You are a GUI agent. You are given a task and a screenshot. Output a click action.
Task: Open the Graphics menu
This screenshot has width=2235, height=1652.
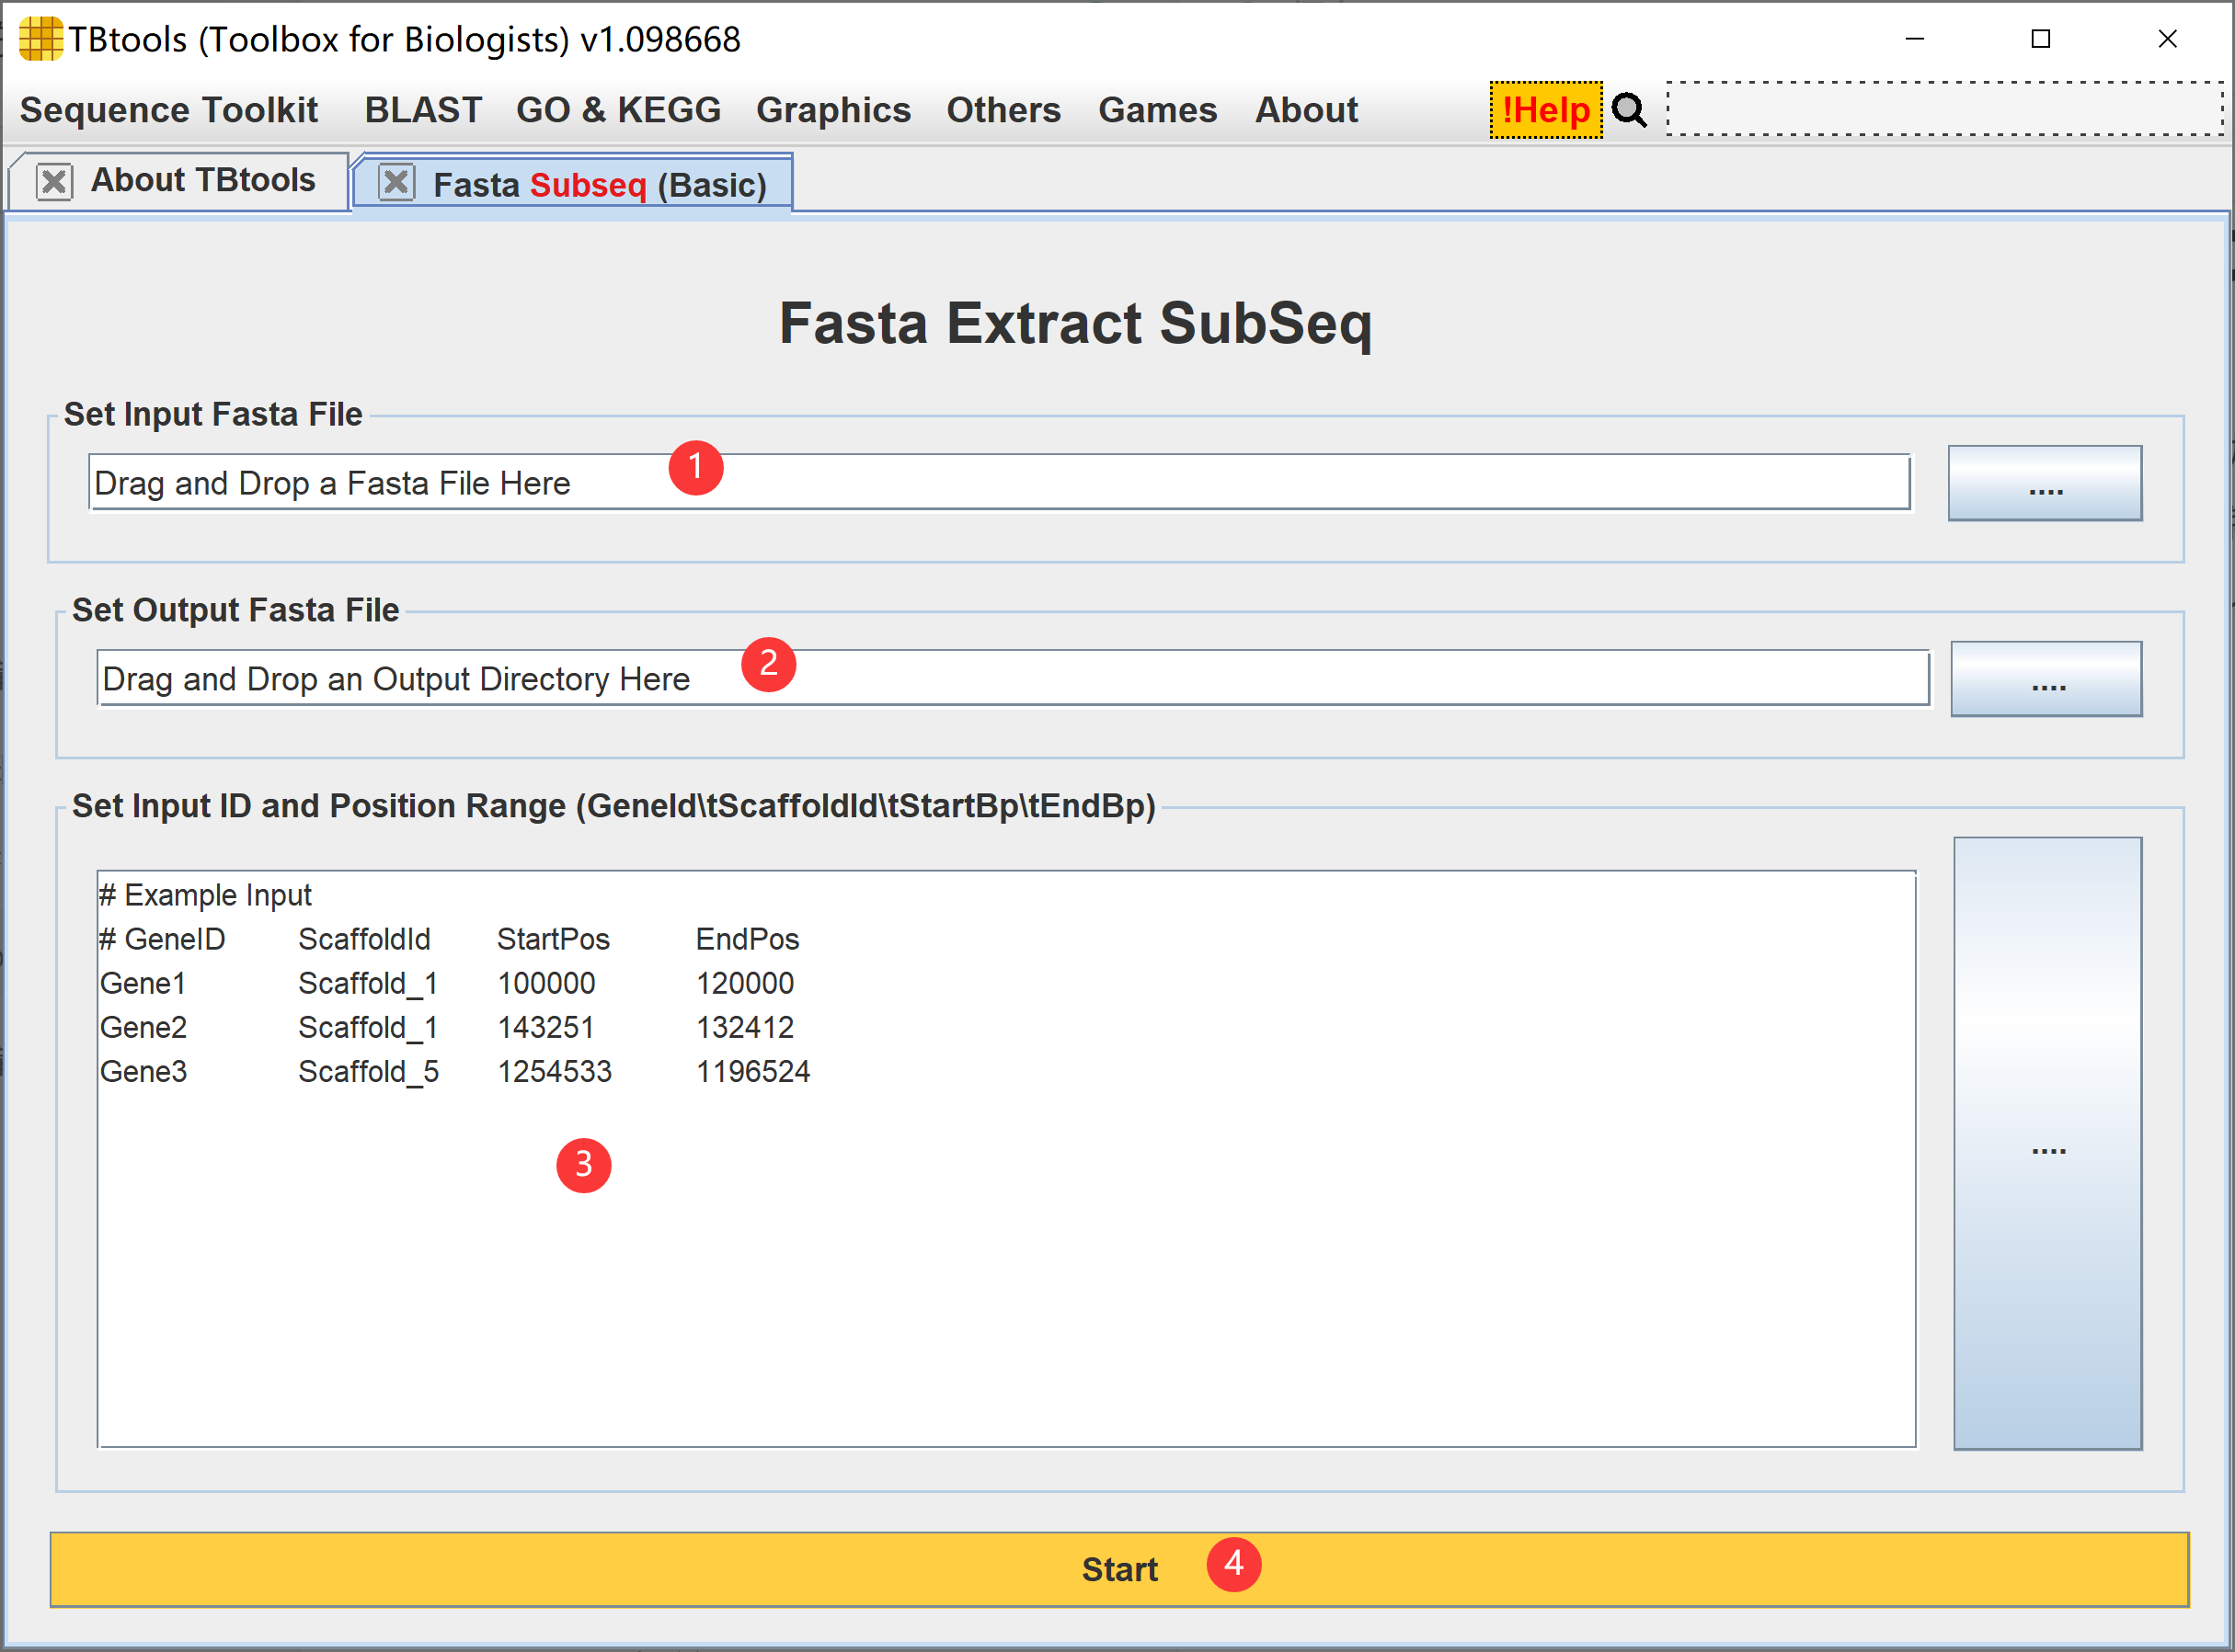833,110
